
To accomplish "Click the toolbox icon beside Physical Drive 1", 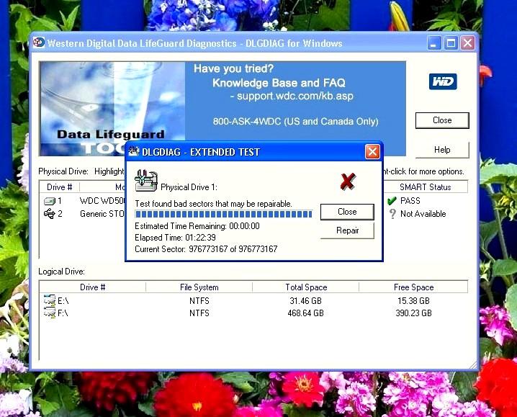I will (x=146, y=181).
